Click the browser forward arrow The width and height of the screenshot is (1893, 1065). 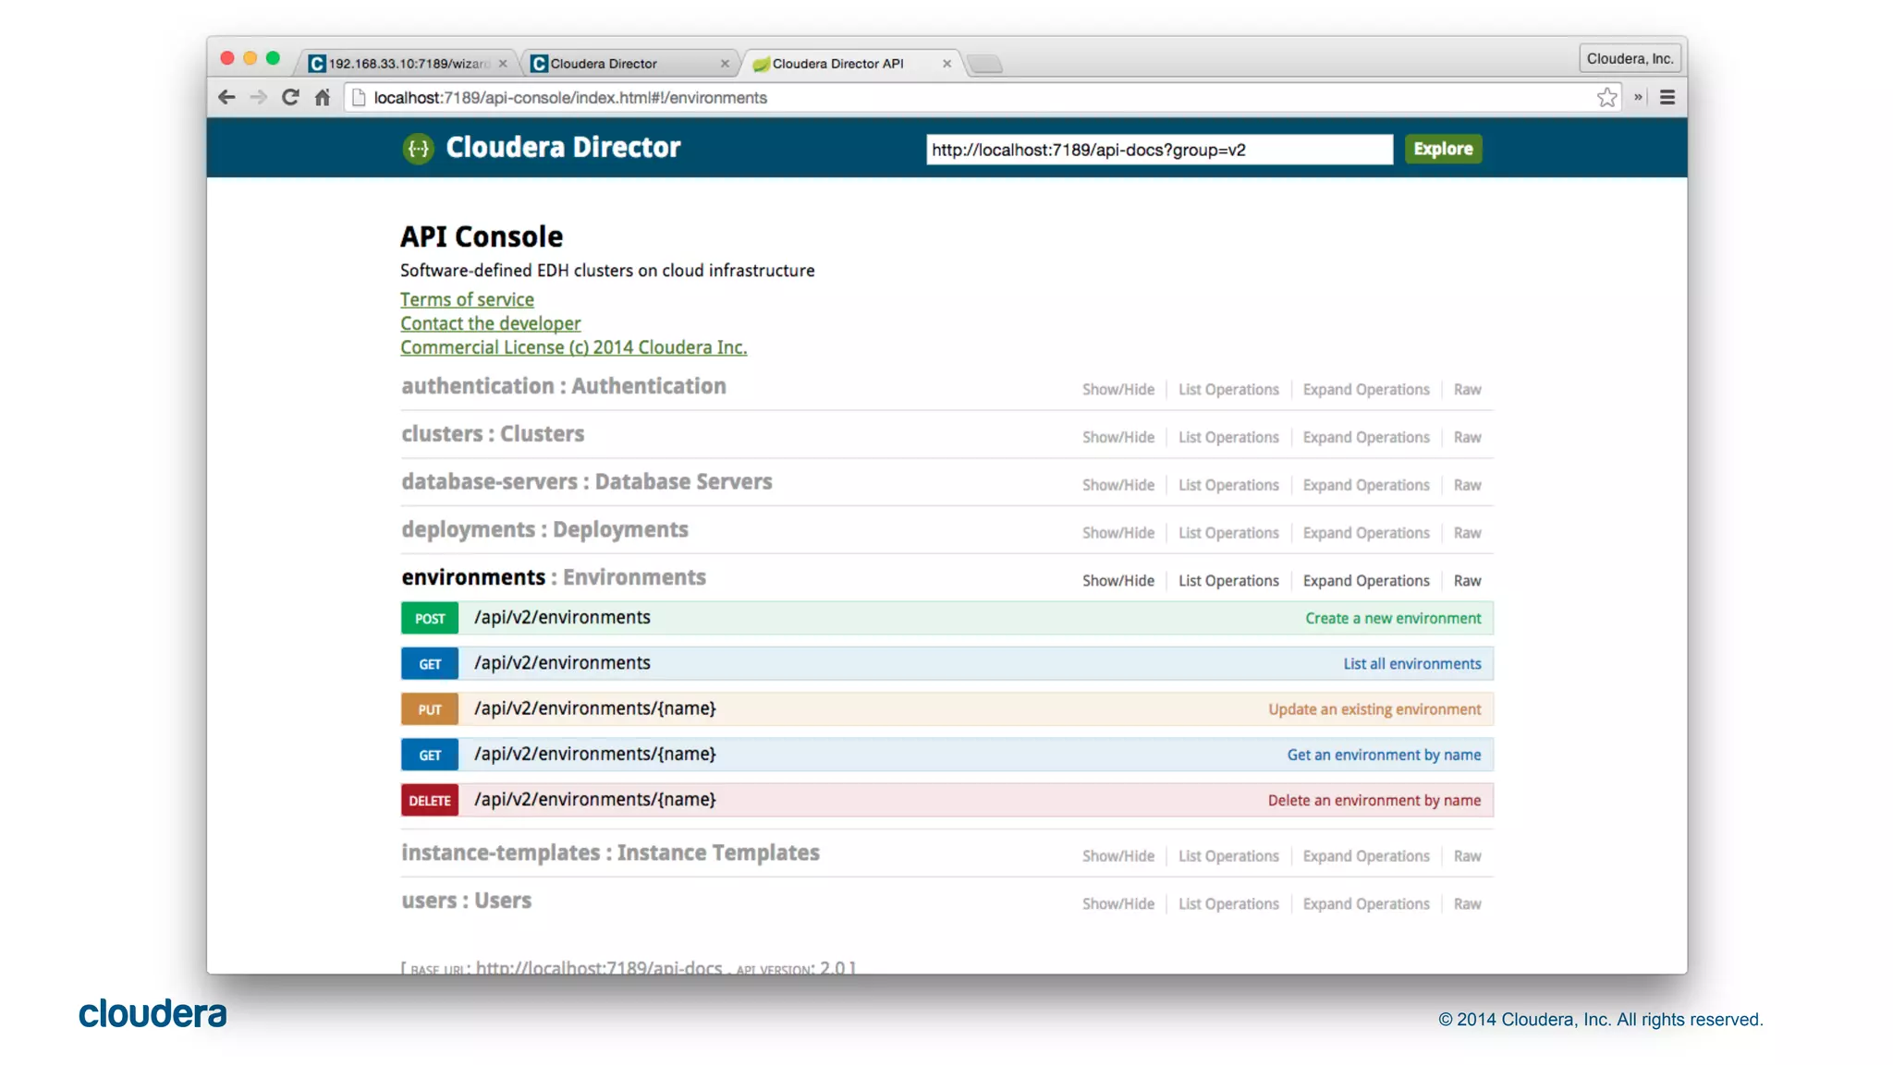[x=259, y=97]
